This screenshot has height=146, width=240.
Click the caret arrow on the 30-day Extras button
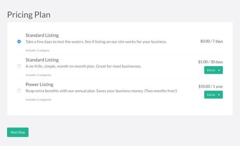tap(219, 70)
